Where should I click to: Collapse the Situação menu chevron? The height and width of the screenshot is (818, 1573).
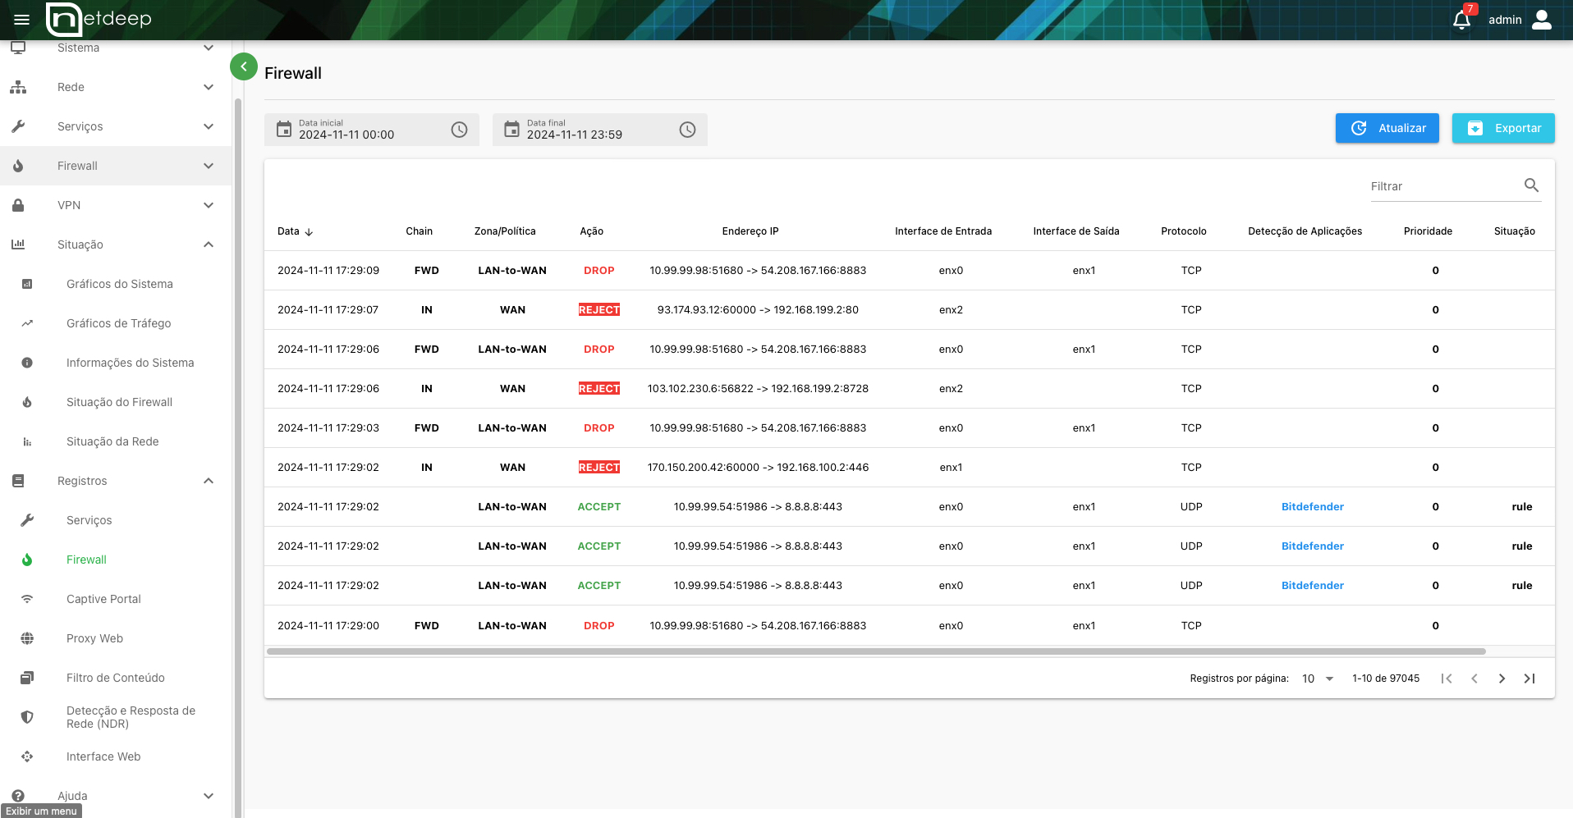[x=209, y=244]
